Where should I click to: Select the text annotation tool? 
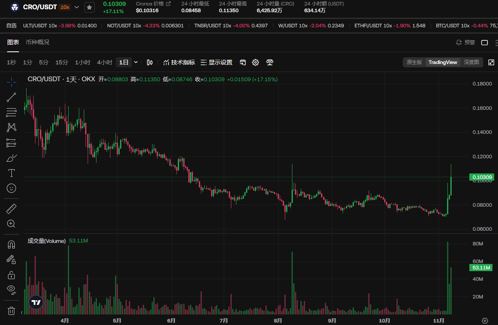(x=11, y=173)
